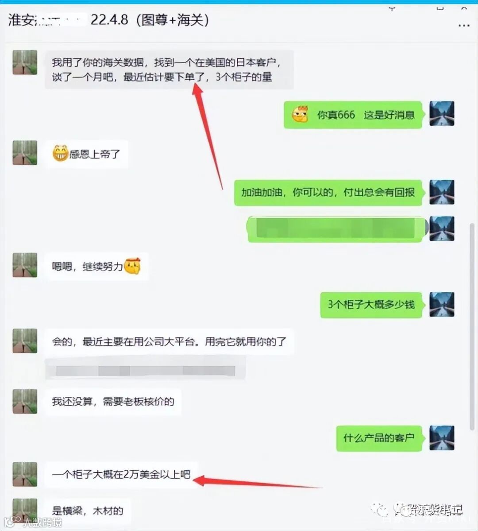Click the road avatar beside 你真666 message

click(x=442, y=113)
